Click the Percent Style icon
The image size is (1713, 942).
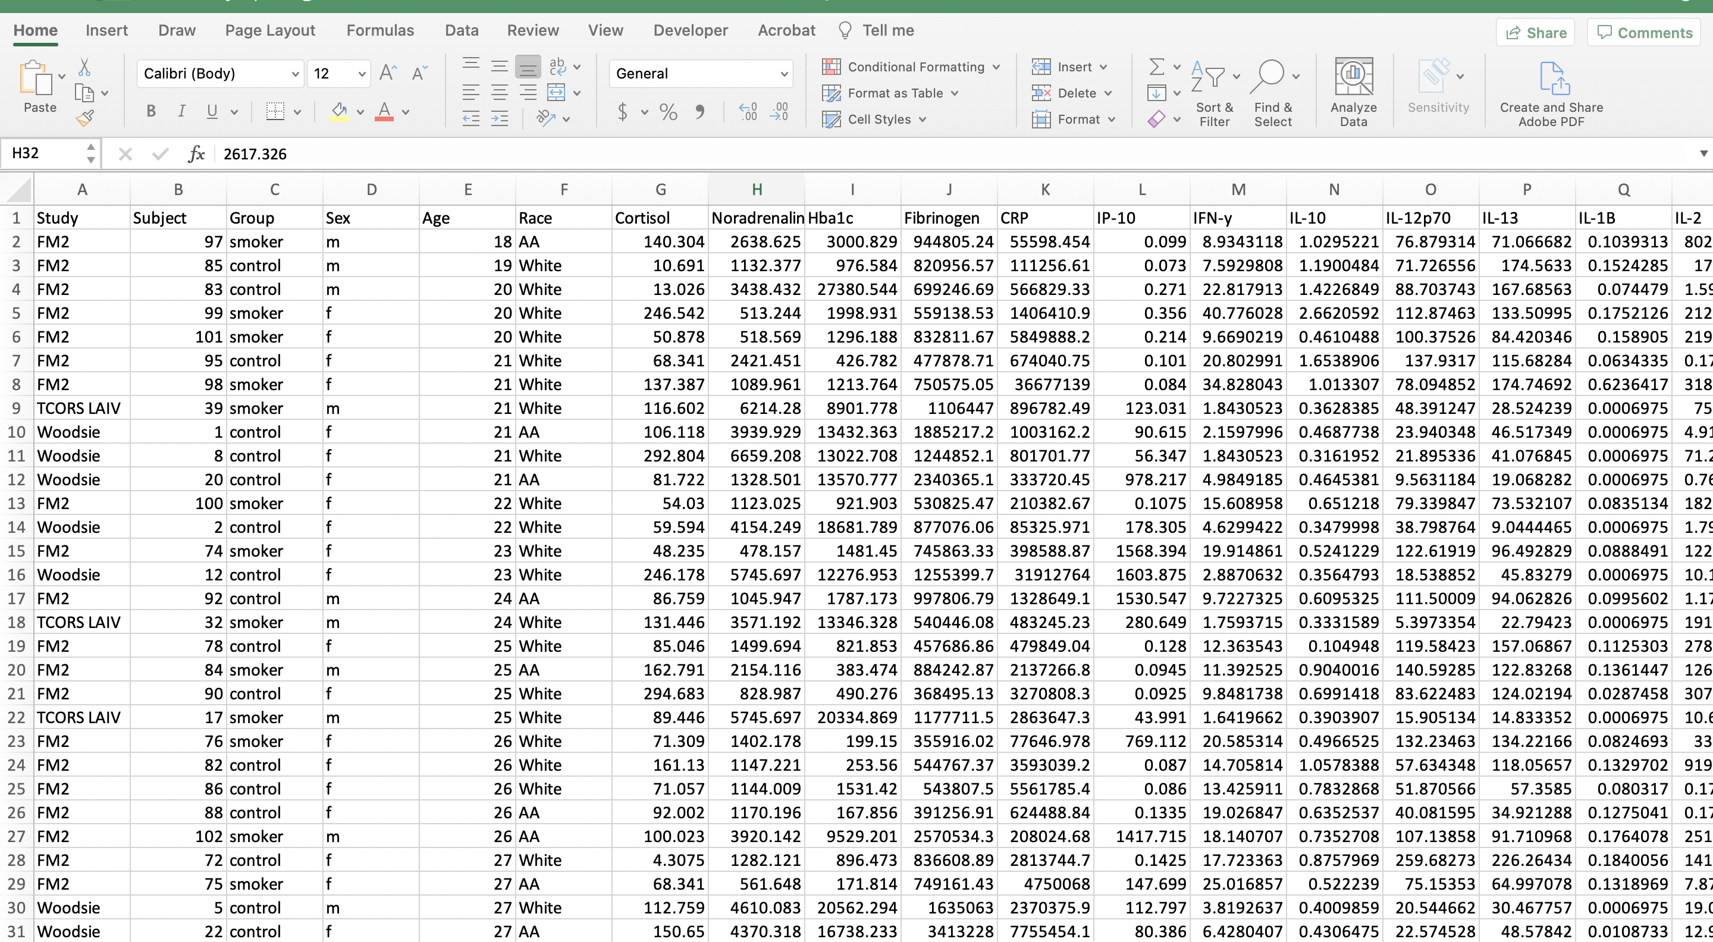coord(667,112)
